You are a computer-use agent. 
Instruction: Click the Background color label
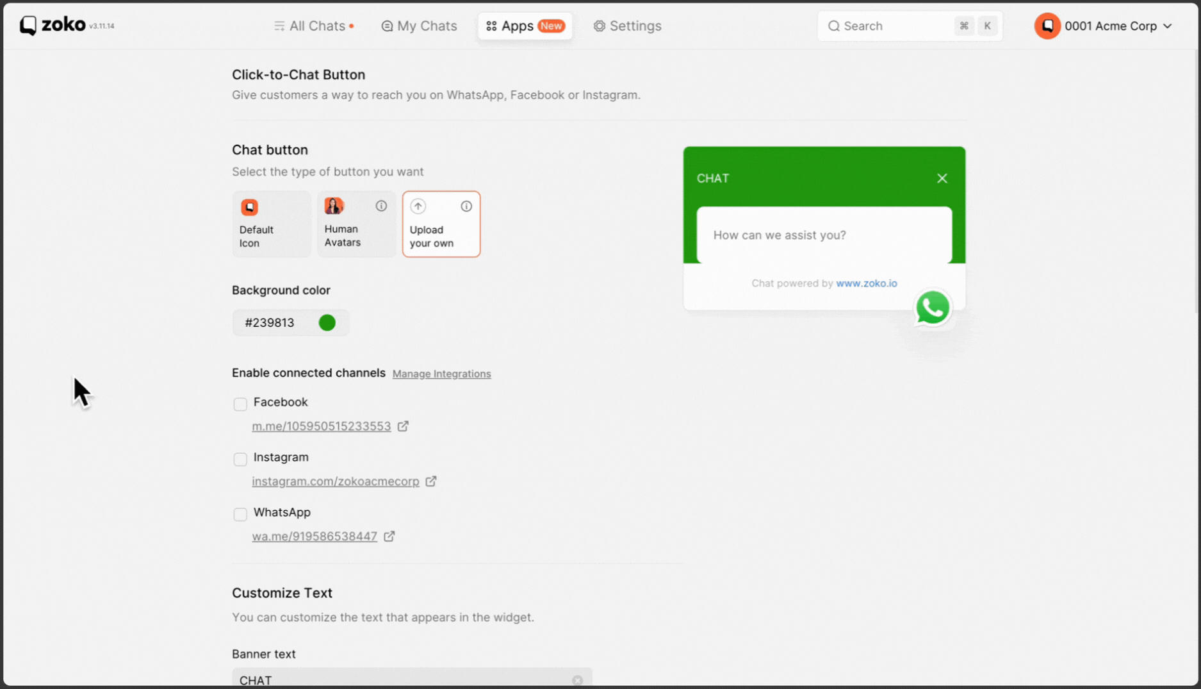click(x=281, y=290)
